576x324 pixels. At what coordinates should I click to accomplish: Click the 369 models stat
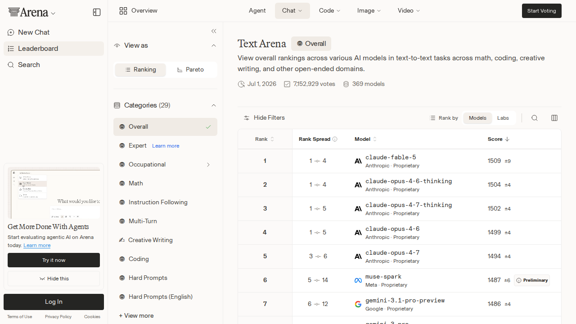(364, 84)
